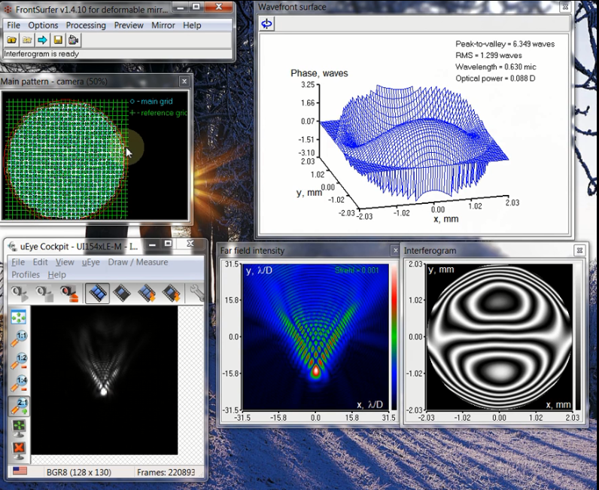
Task: Click the 'RMS = 1.299 waves' text
Action: click(488, 56)
